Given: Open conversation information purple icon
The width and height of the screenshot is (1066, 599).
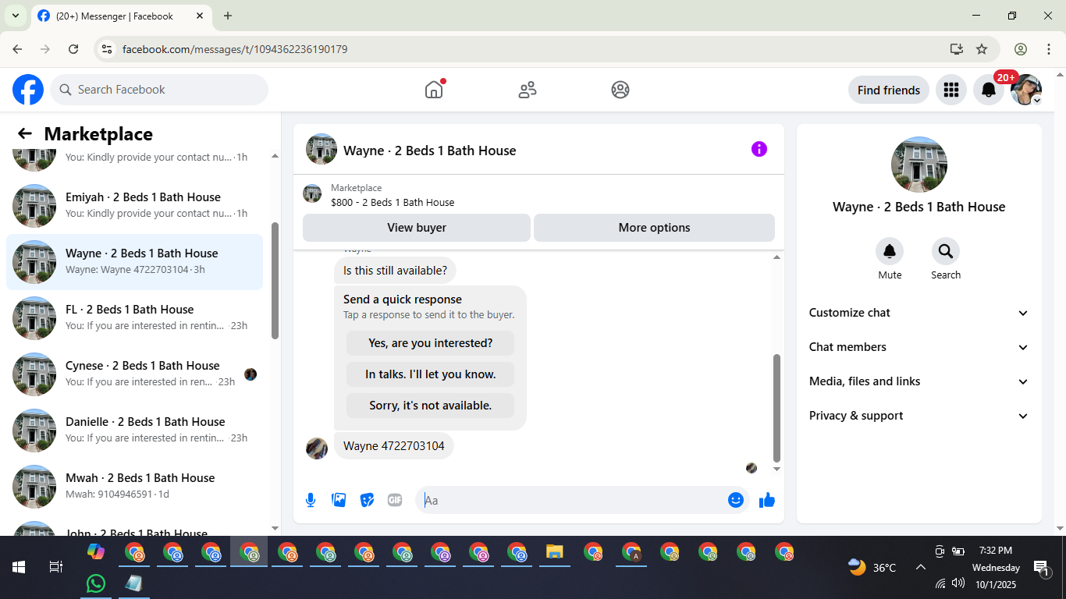Looking at the screenshot, I should click(x=759, y=149).
